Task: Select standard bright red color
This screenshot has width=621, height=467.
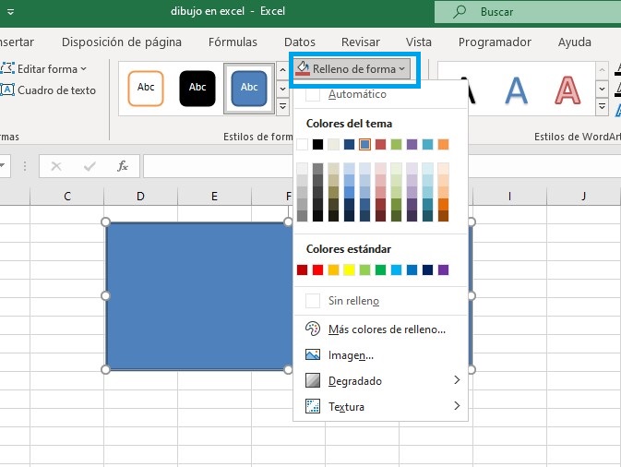Action: tap(317, 269)
